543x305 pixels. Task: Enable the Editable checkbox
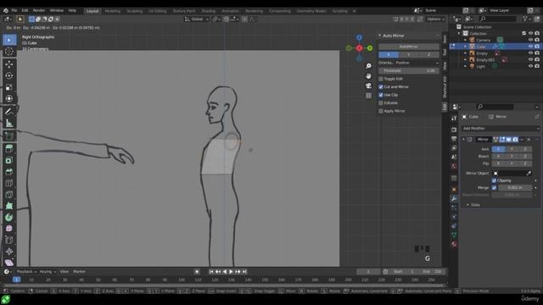(381, 103)
